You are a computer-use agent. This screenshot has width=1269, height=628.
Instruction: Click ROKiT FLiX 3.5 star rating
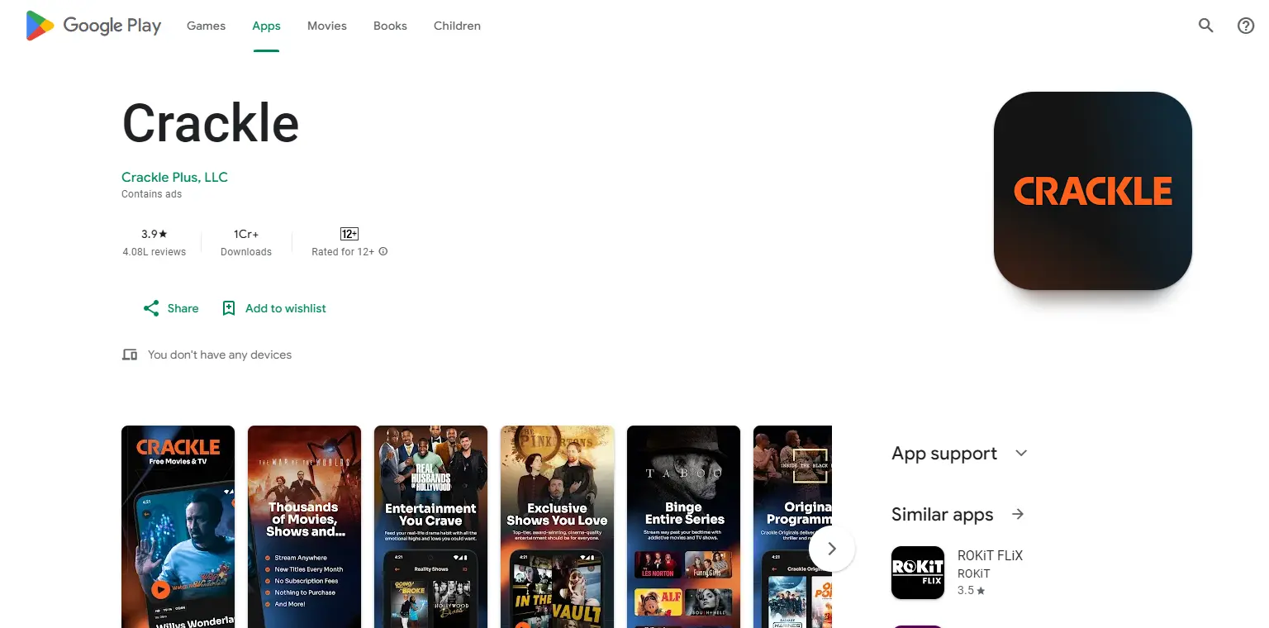point(972,591)
